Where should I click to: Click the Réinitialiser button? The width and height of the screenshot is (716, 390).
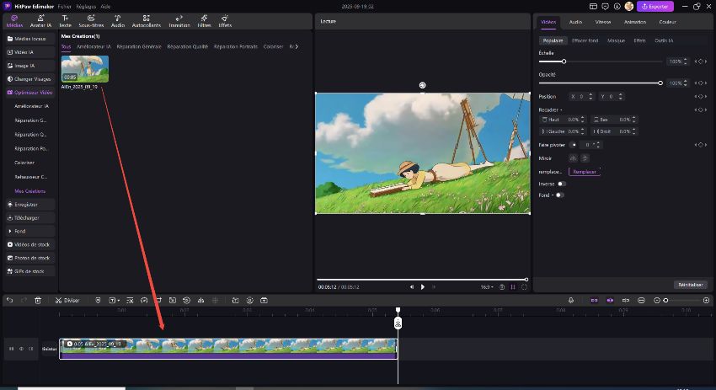coord(691,285)
